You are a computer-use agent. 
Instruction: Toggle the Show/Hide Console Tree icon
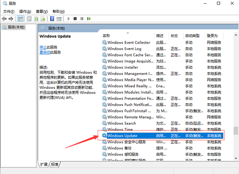(21, 18)
